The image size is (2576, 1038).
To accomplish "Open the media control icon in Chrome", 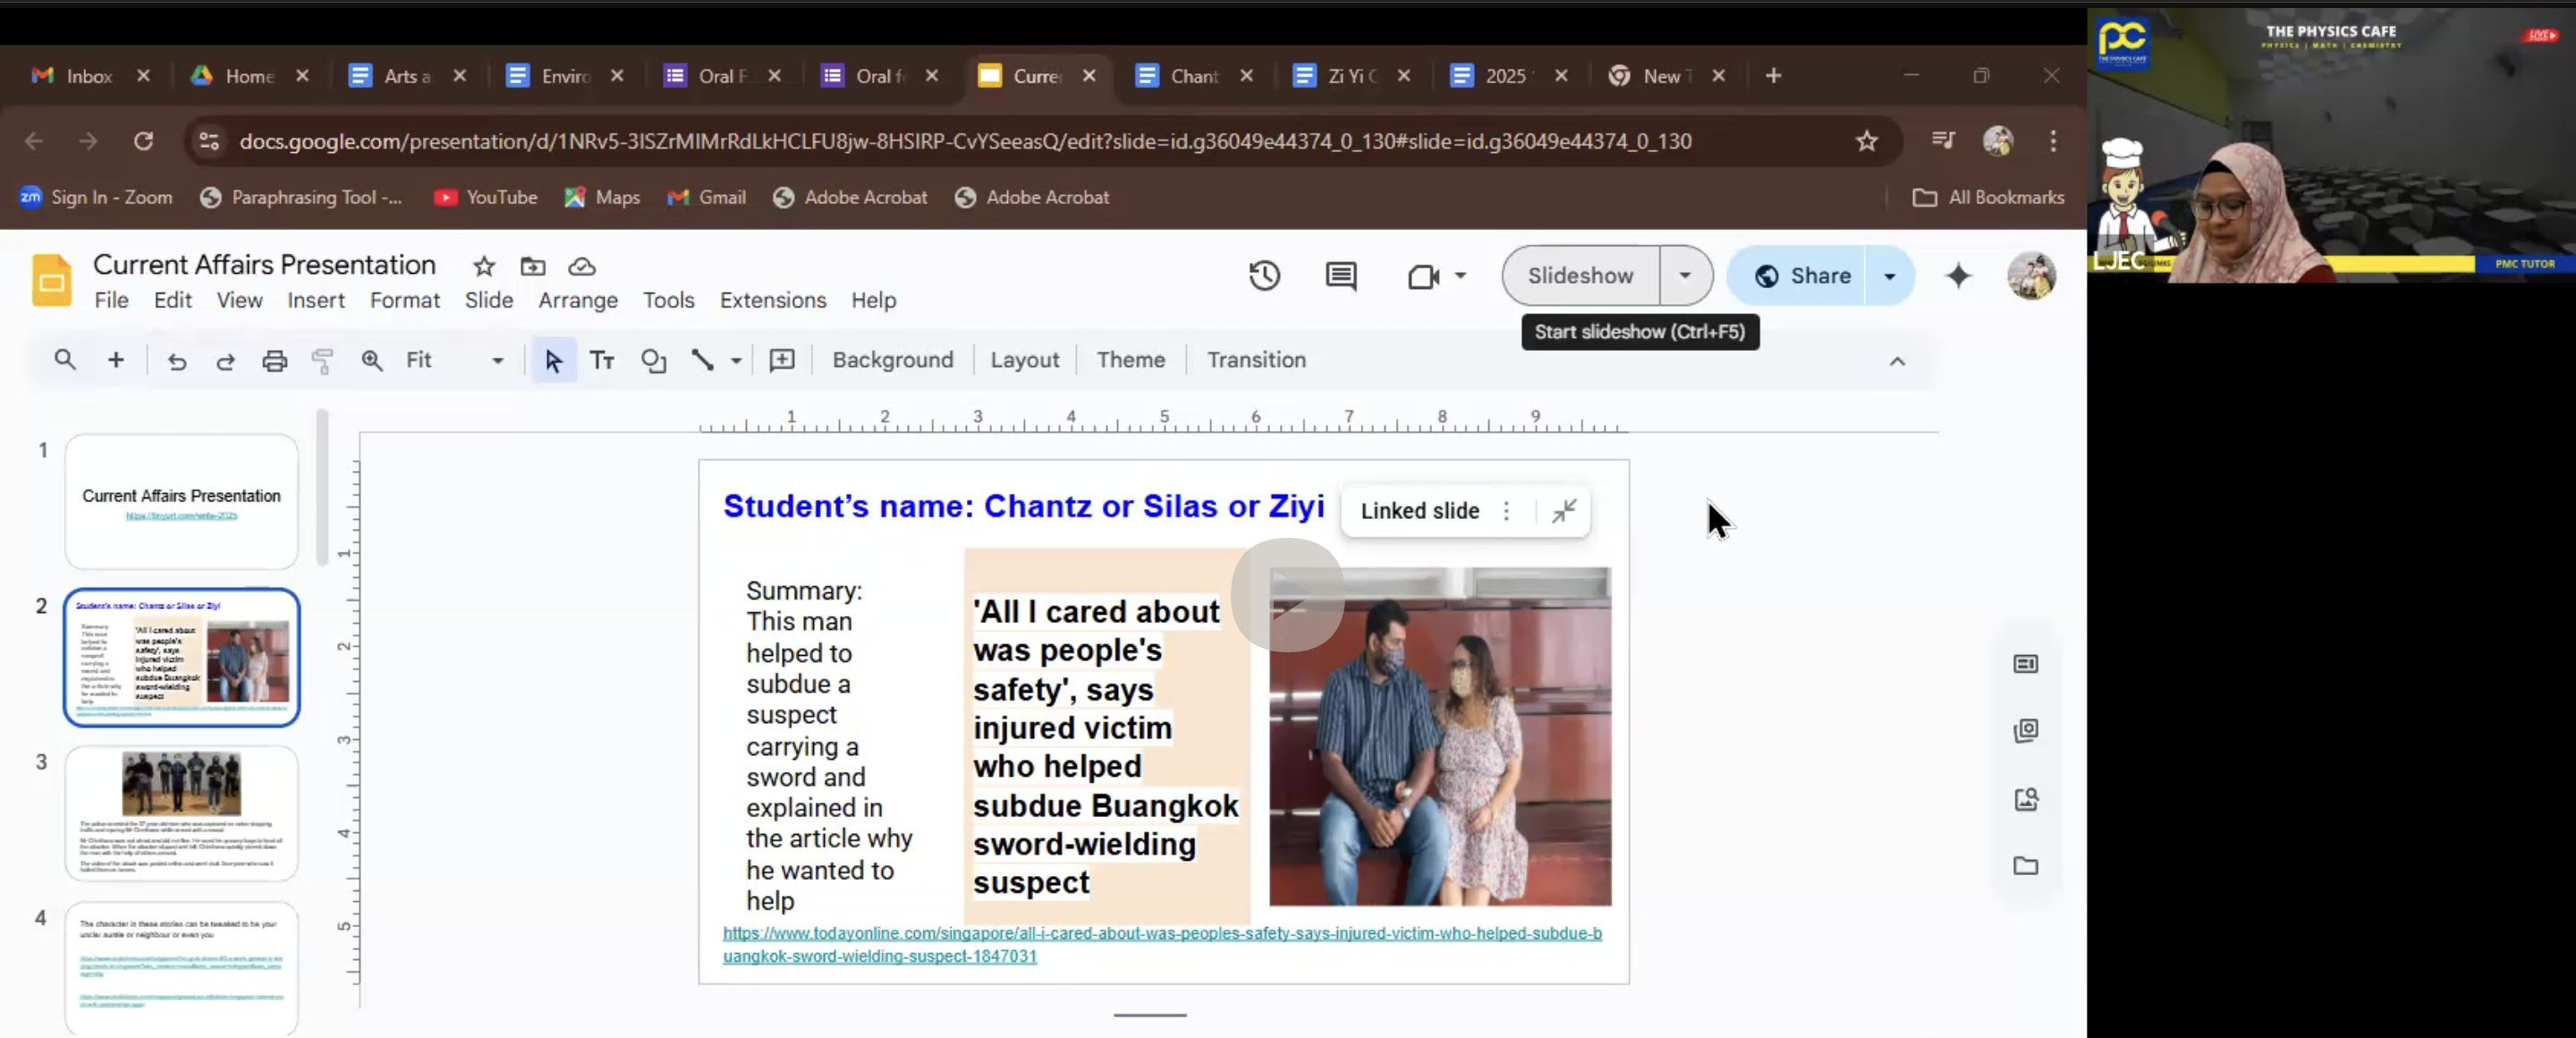I will [1943, 140].
